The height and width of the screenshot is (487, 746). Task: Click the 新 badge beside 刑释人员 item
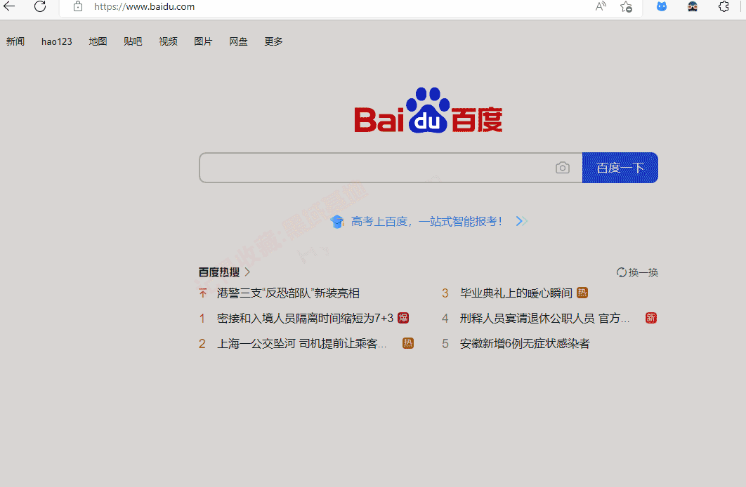651,318
